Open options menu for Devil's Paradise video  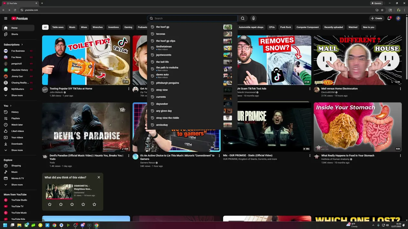[129, 156]
